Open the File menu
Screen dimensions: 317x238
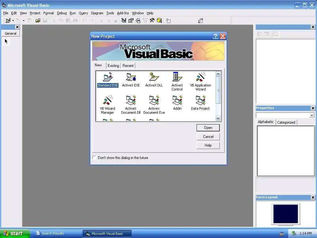tap(6, 13)
